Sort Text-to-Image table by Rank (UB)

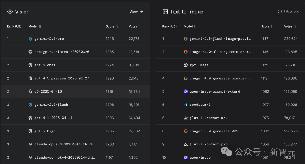(x=171, y=26)
